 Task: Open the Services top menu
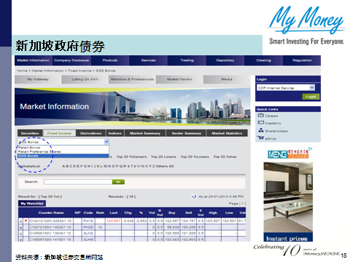point(148,60)
